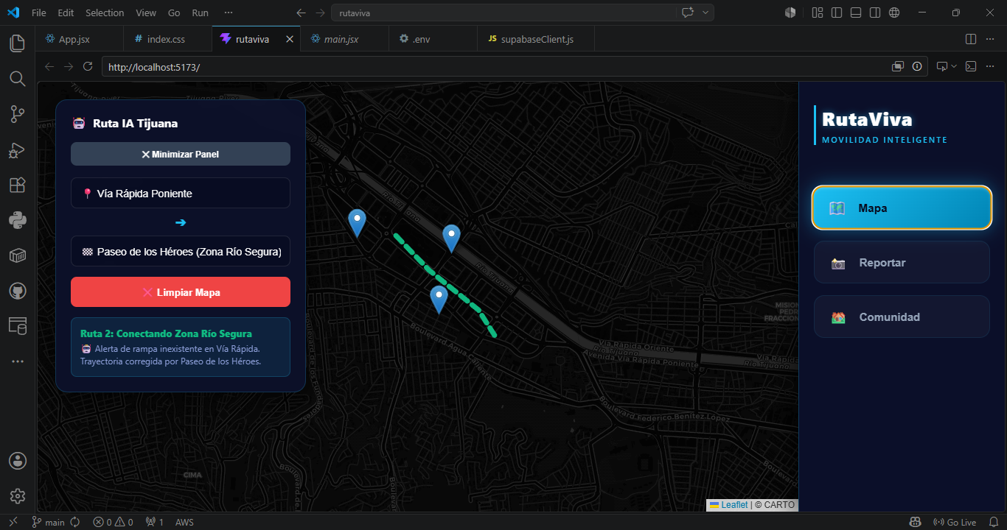Switch to the main.jsx tab
The height and width of the screenshot is (530, 1007).
(341, 39)
